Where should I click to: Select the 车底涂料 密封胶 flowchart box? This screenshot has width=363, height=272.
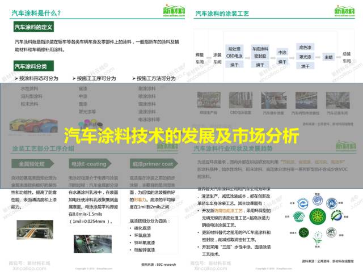point(260,52)
